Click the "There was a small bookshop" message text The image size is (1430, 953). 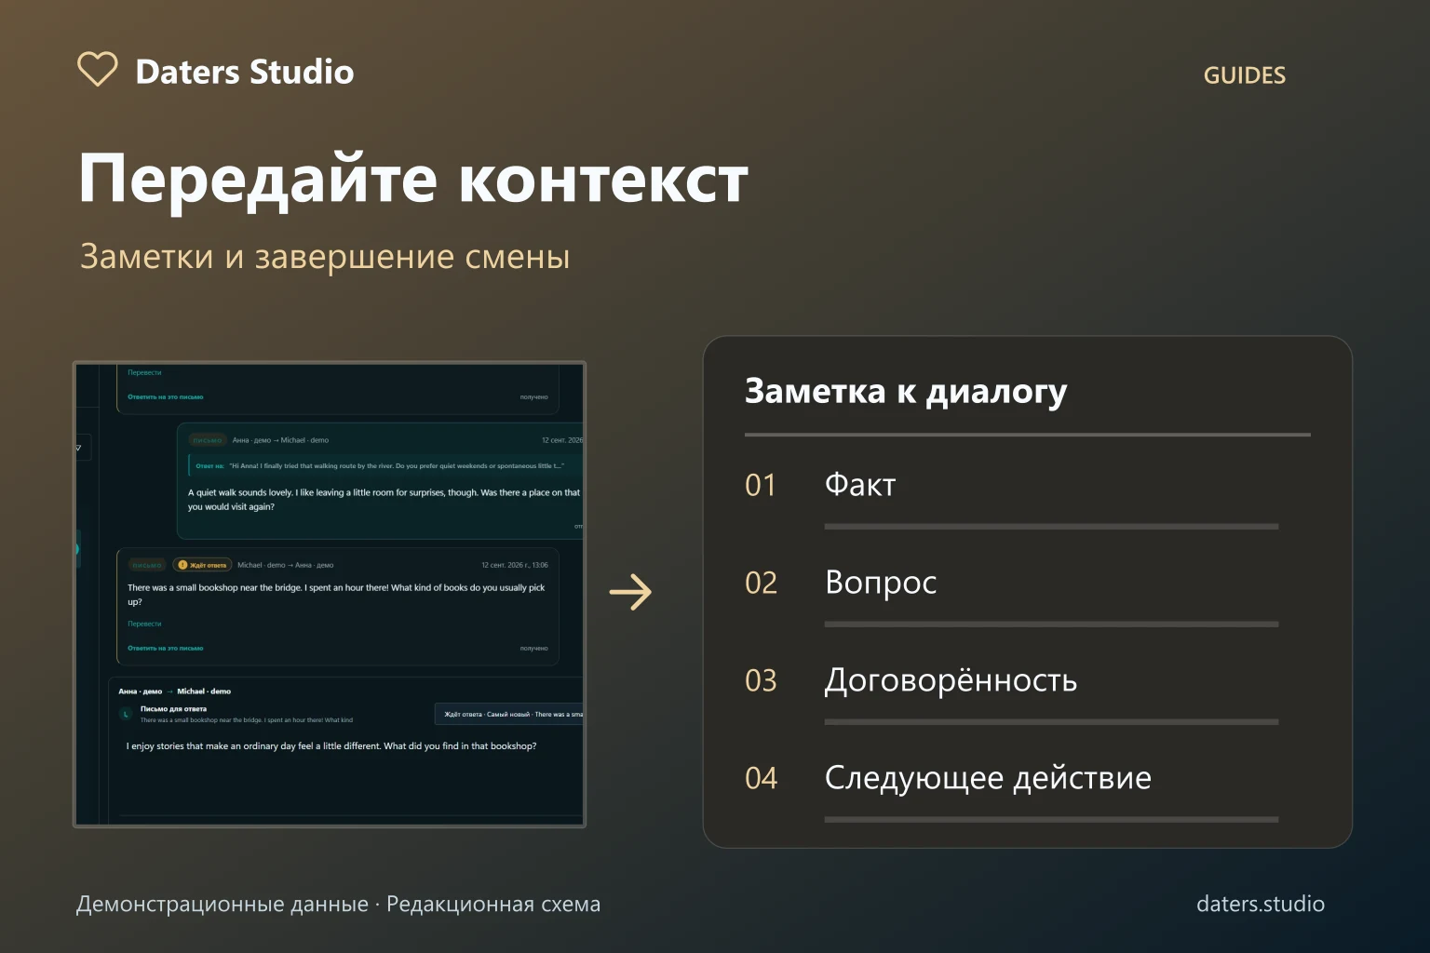[x=336, y=595]
